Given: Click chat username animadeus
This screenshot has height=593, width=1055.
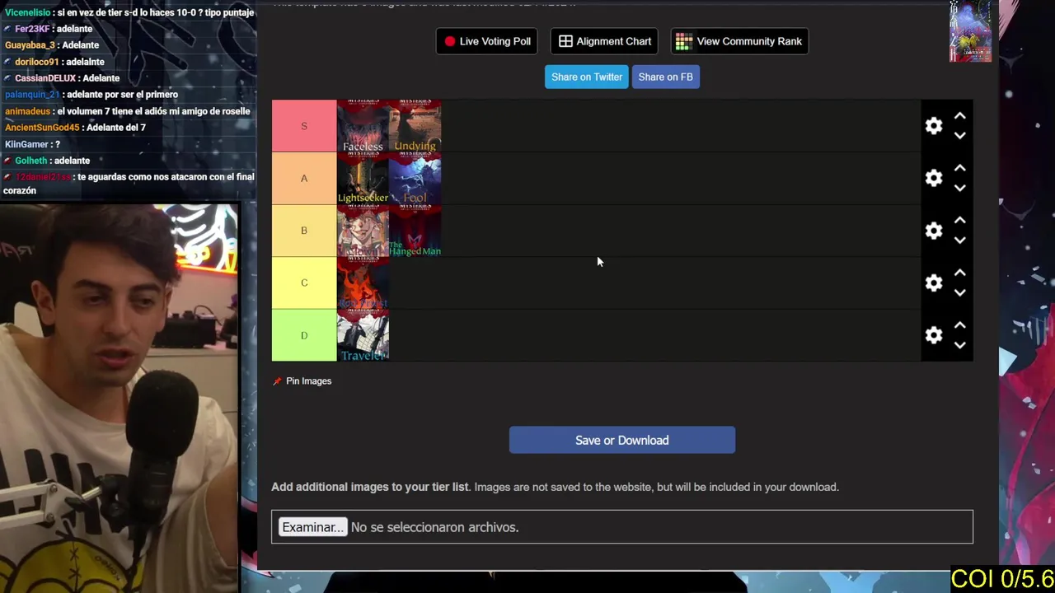Looking at the screenshot, I should 27,111.
